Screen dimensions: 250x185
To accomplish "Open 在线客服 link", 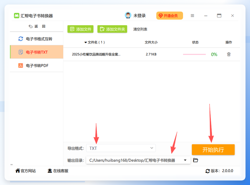I will point(58,171).
